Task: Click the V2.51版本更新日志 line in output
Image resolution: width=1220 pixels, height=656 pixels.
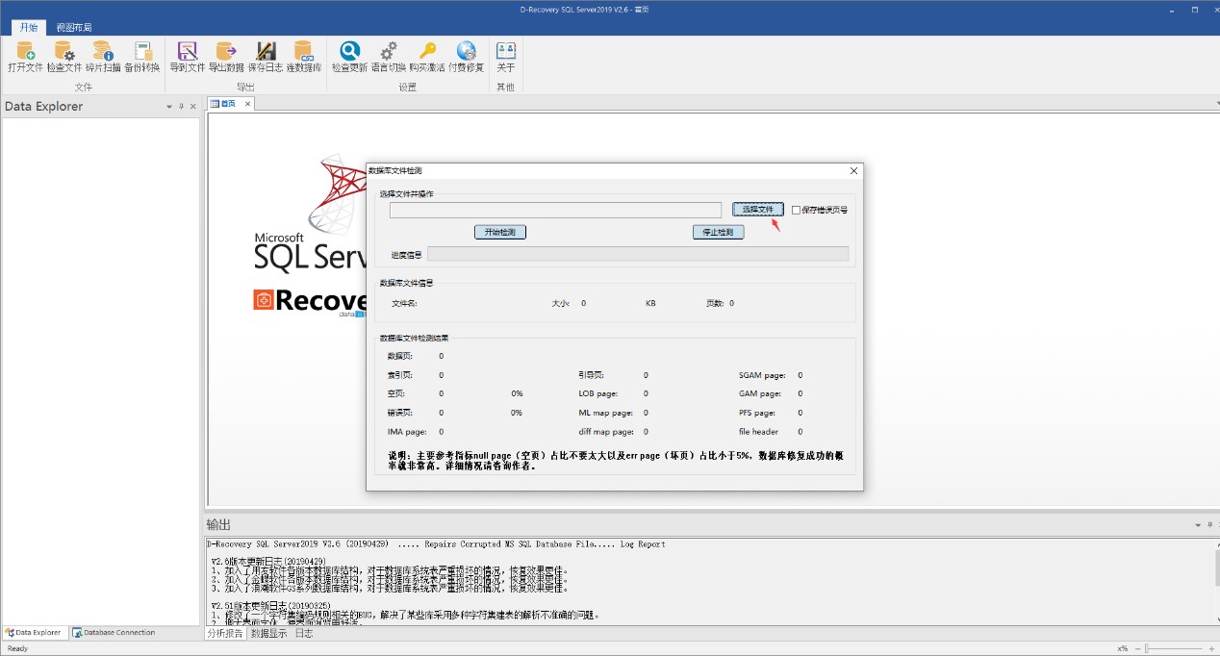Action: [x=270, y=606]
